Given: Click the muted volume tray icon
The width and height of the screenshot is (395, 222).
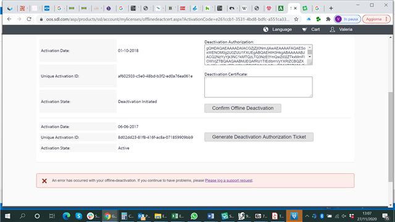Looking at the screenshot, I should (x=344, y=216).
